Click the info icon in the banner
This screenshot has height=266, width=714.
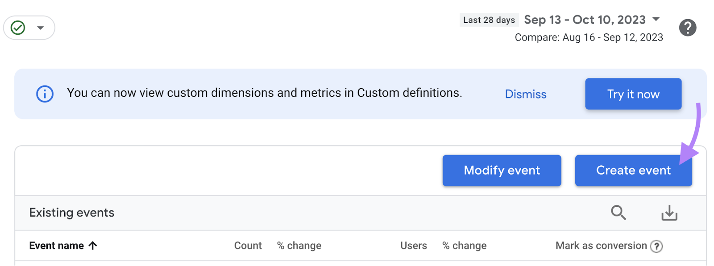pos(45,94)
